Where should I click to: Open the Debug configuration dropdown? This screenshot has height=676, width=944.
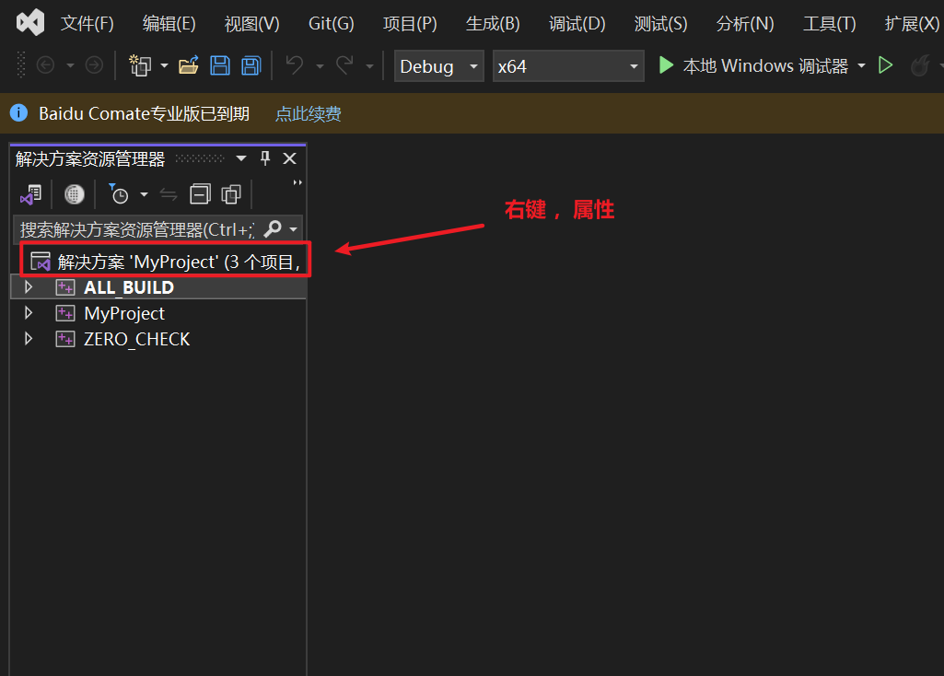[439, 65]
